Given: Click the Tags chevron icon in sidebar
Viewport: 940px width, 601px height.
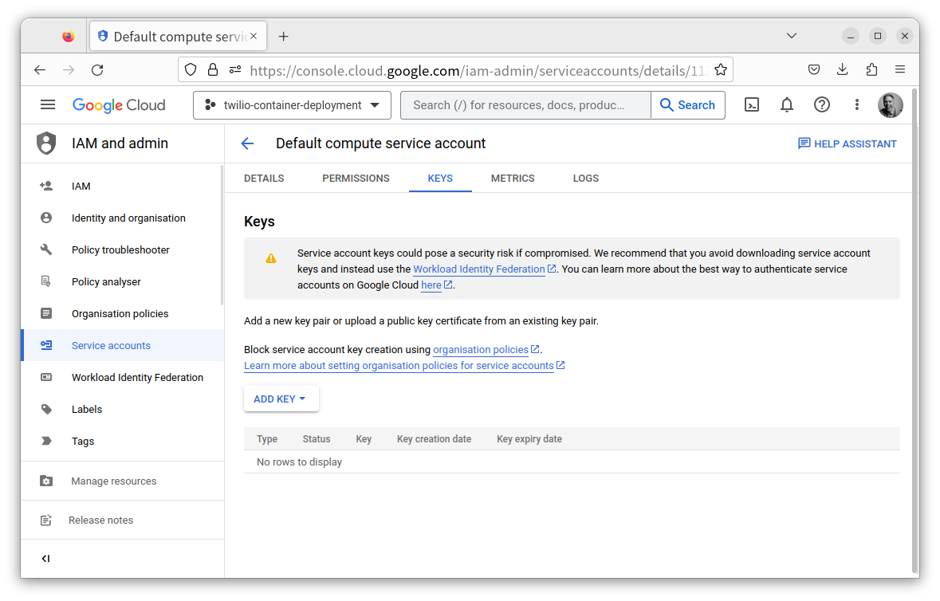Looking at the screenshot, I should click(x=46, y=441).
